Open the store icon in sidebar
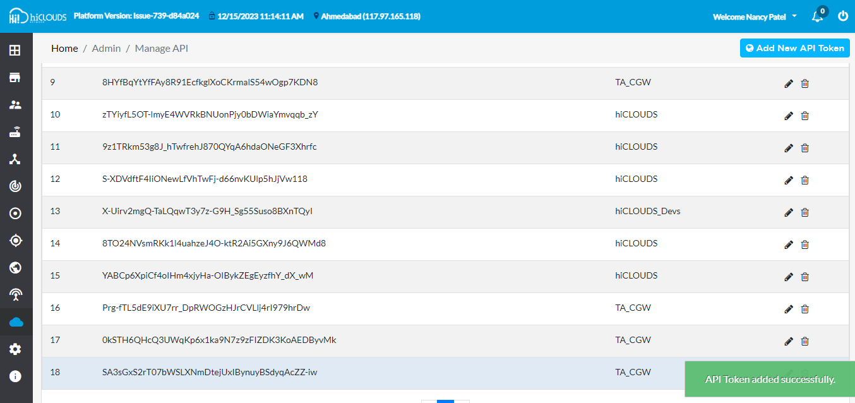855x403 pixels. coord(15,78)
